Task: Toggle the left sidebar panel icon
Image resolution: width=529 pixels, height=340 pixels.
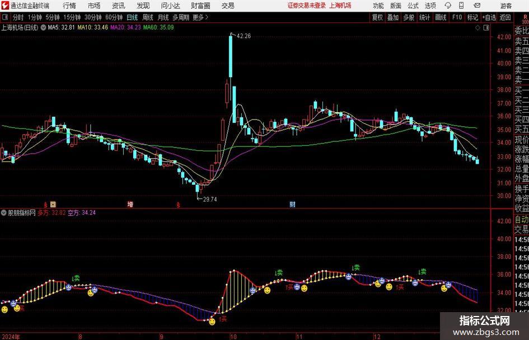Action: 4,17
